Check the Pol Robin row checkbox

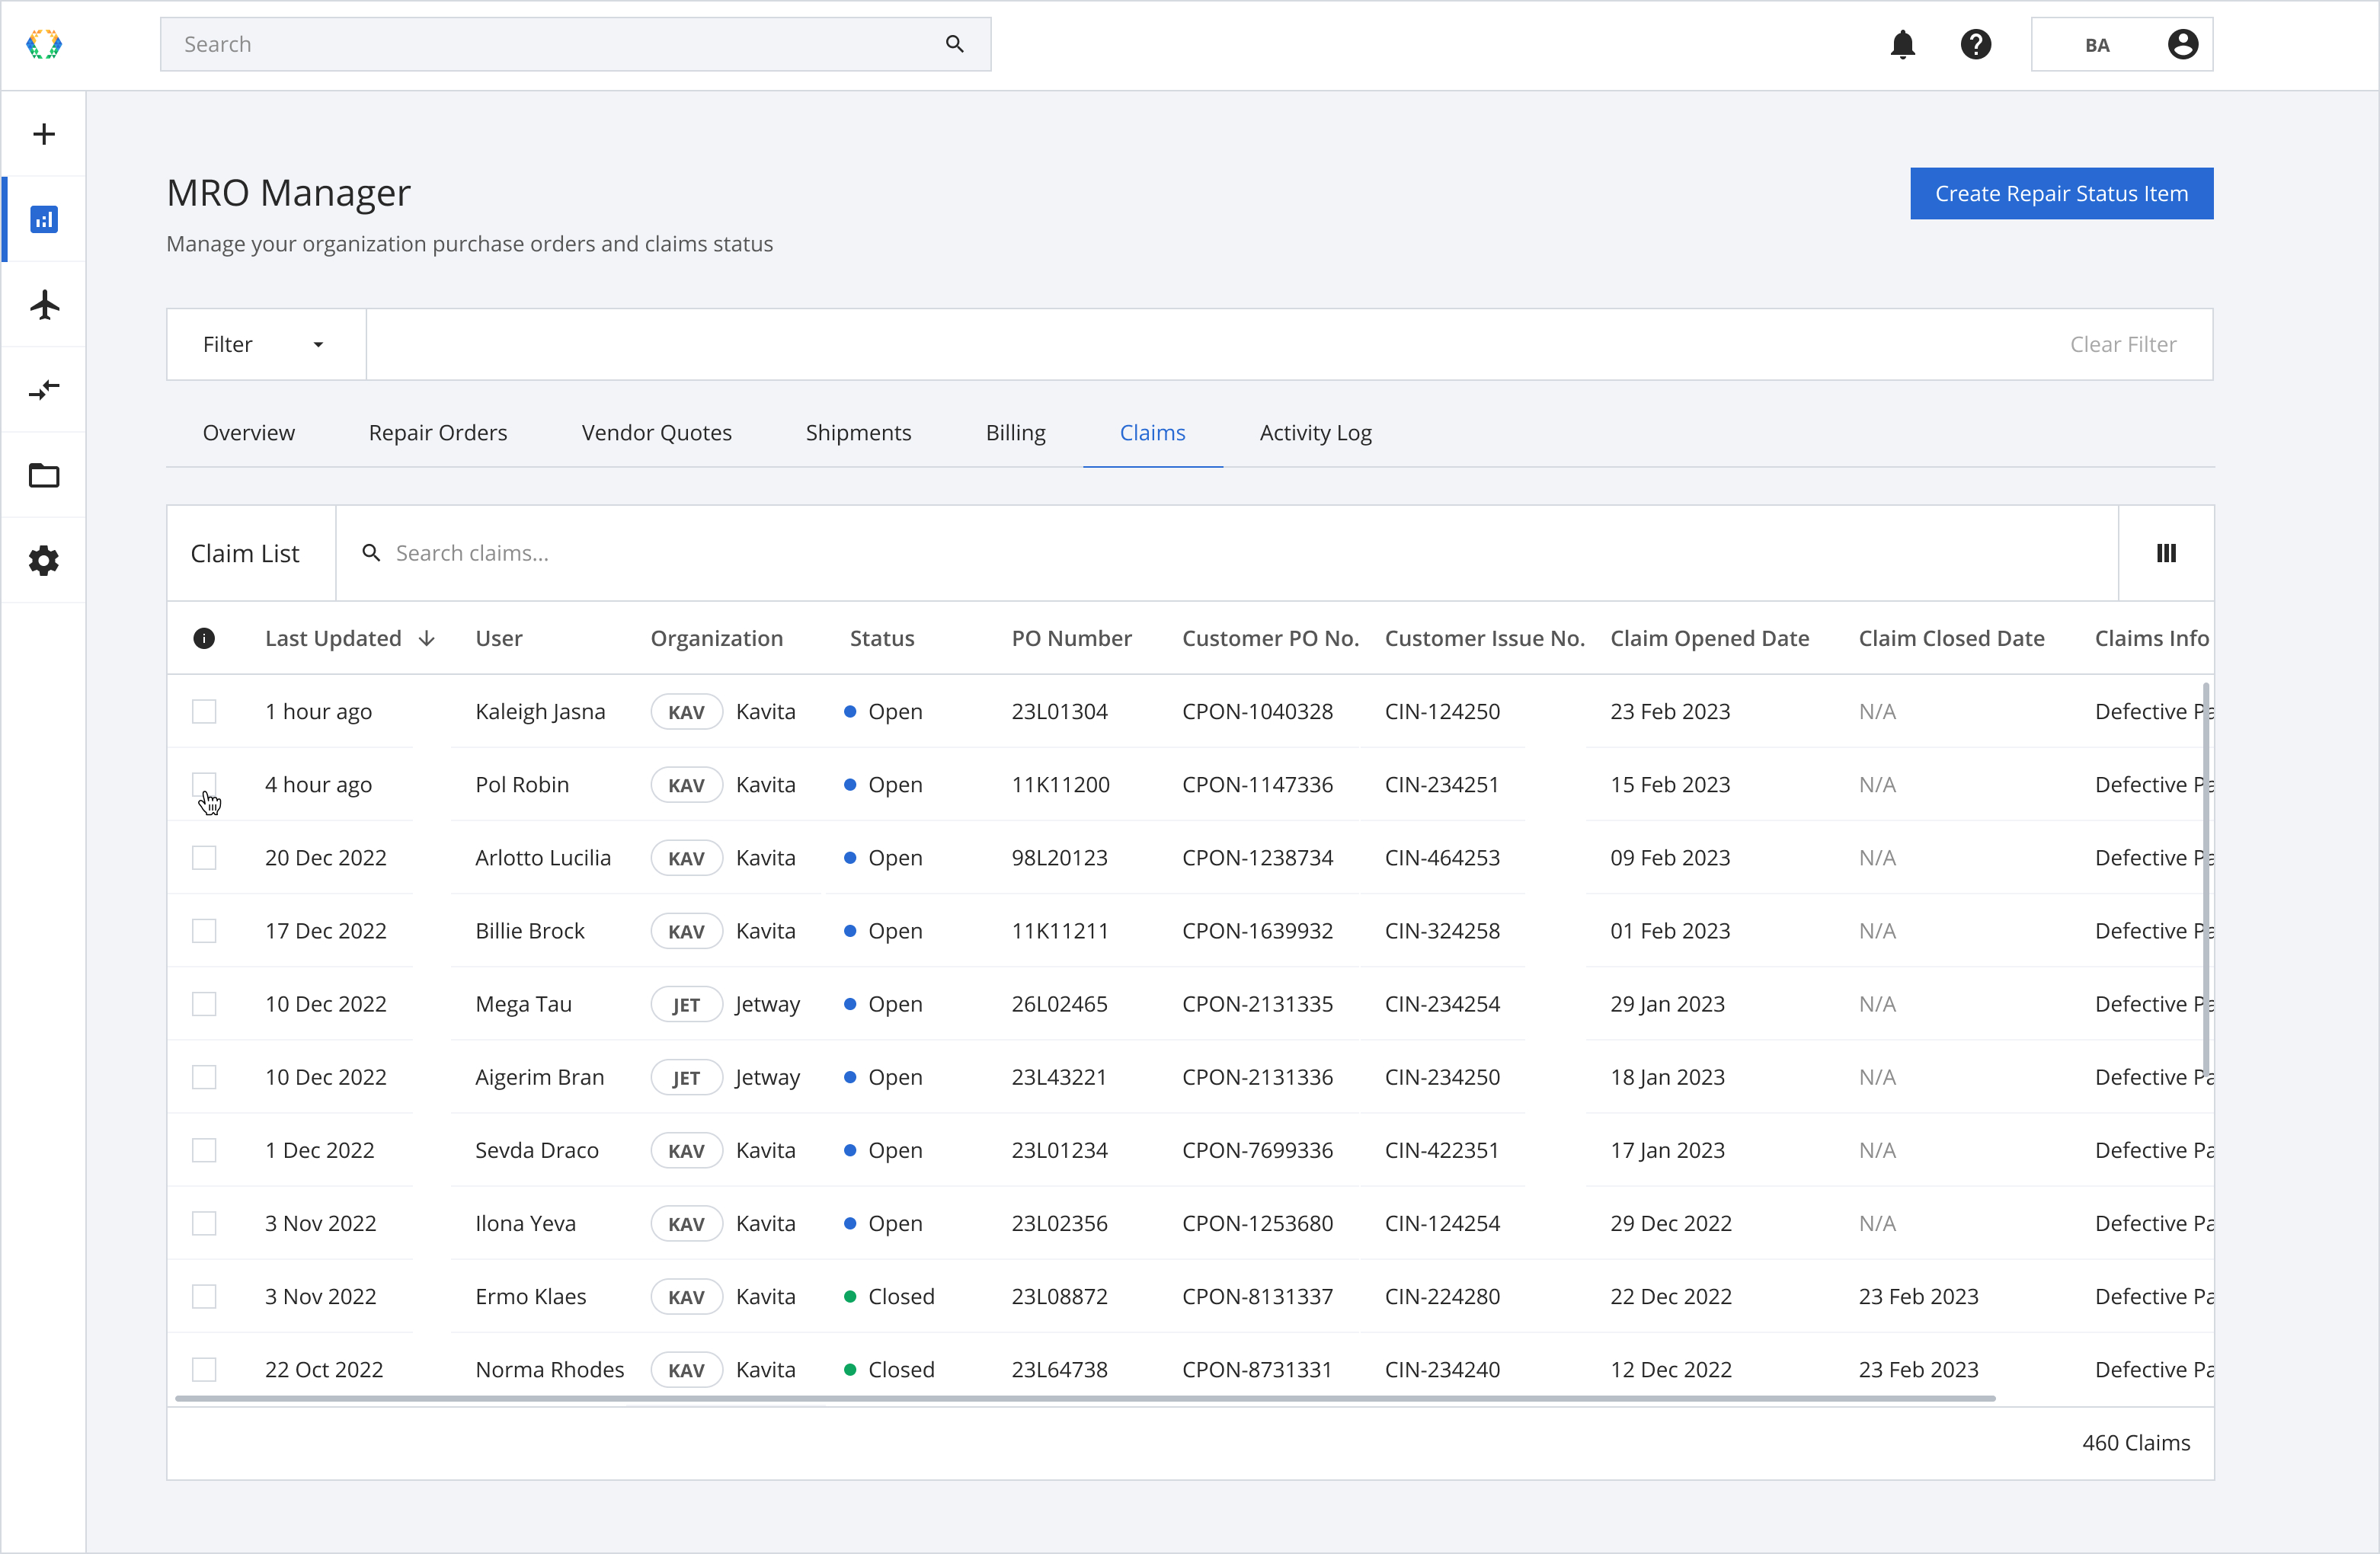click(x=204, y=784)
